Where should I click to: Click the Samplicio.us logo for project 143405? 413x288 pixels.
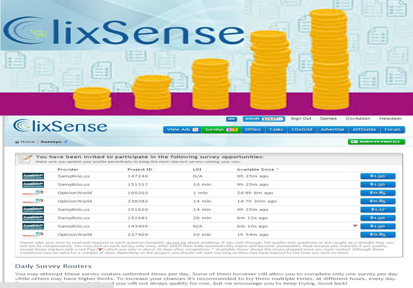(x=33, y=226)
